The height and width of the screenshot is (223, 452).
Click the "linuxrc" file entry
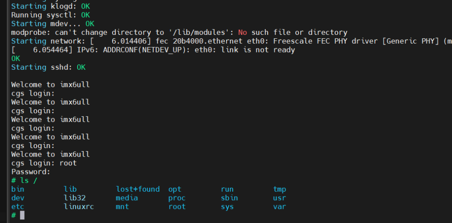(x=79, y=207)
